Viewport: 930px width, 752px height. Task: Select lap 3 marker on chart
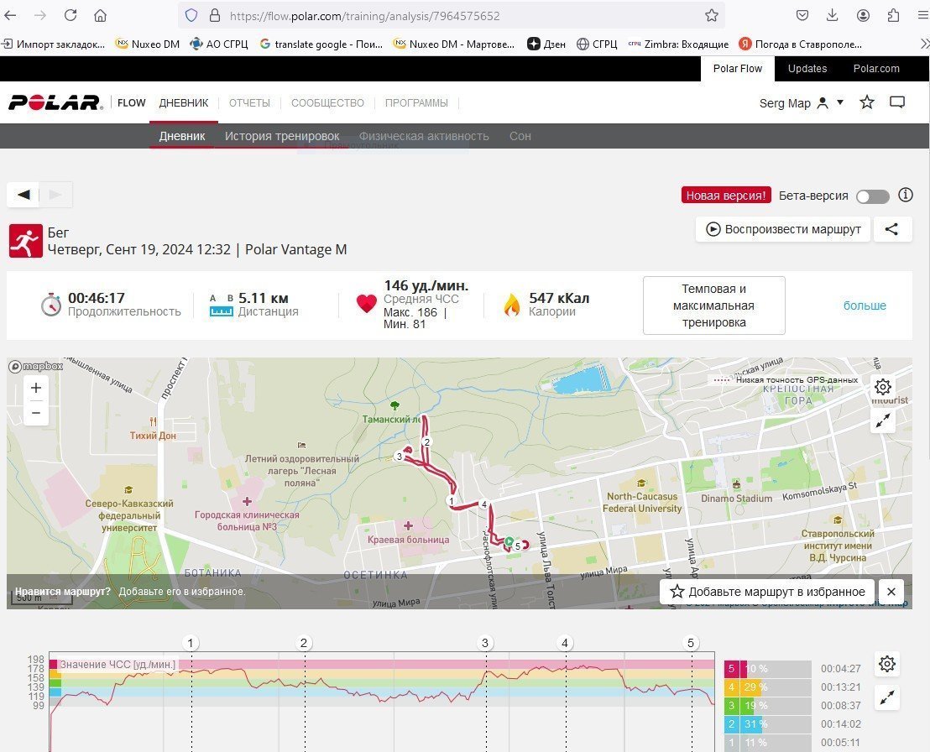(x=485, y=643)
